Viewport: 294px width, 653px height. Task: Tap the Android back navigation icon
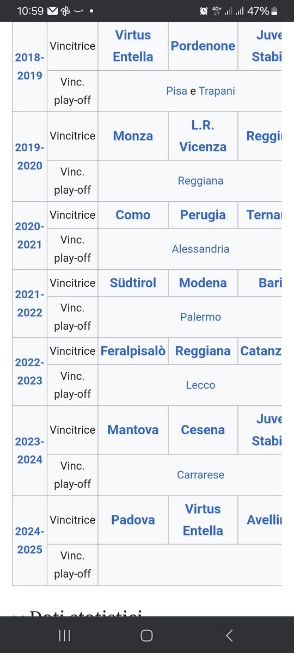point(229,635)
